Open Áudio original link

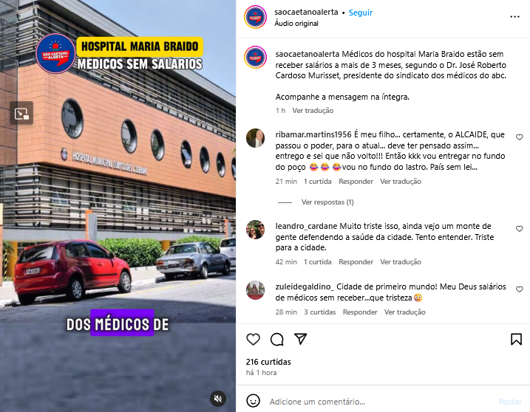point(296,24)
